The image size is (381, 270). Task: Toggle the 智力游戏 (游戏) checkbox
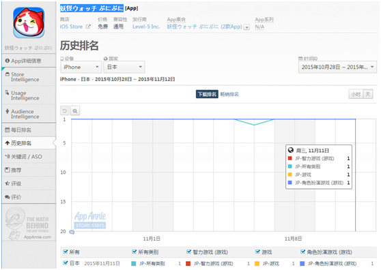click(x=188, y=252)
